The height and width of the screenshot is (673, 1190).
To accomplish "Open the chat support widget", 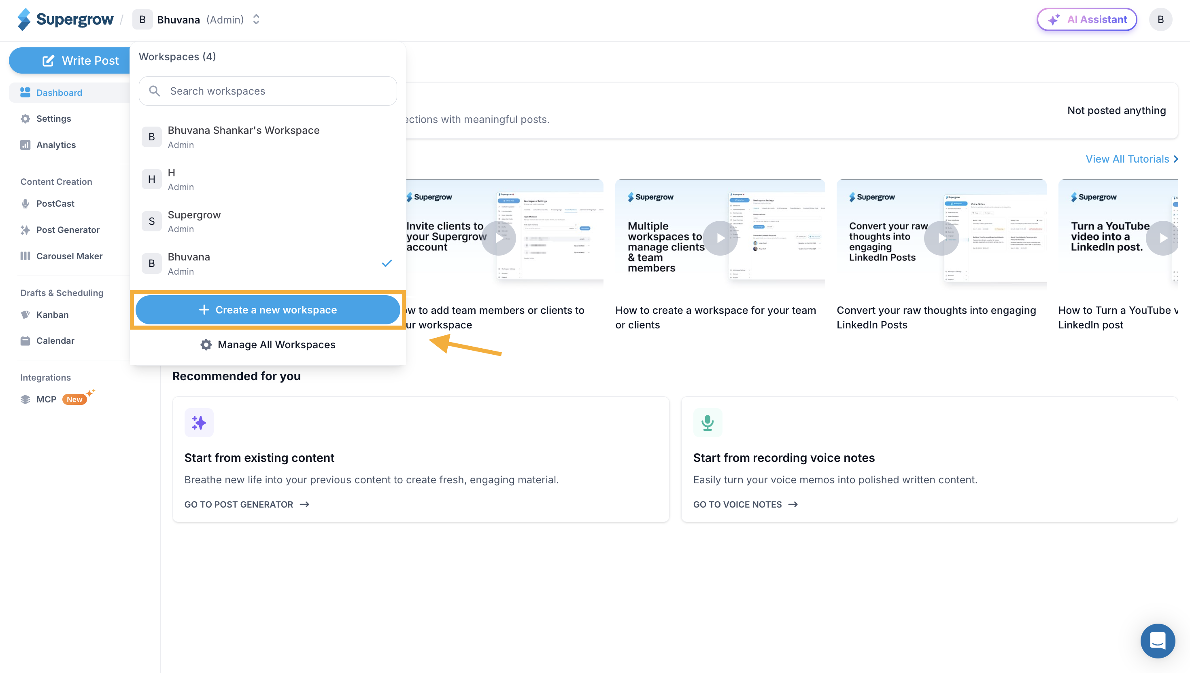I will [1158, 641].
